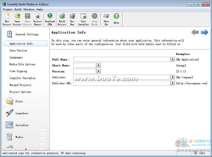The image size is (212, 157).
Task: Minimize the install4j window
Action: 190,5
